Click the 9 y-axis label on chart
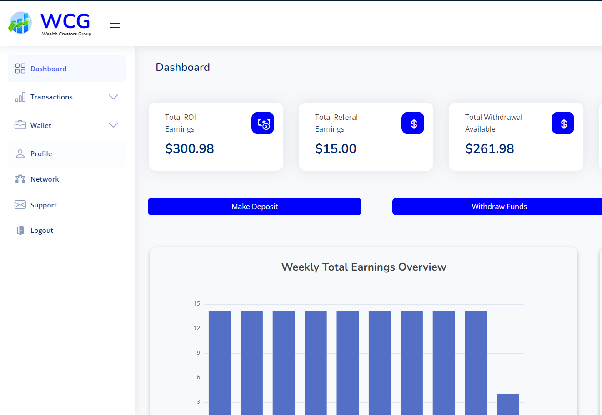Screen dimensions: 602x415 [x=198, y=353]
